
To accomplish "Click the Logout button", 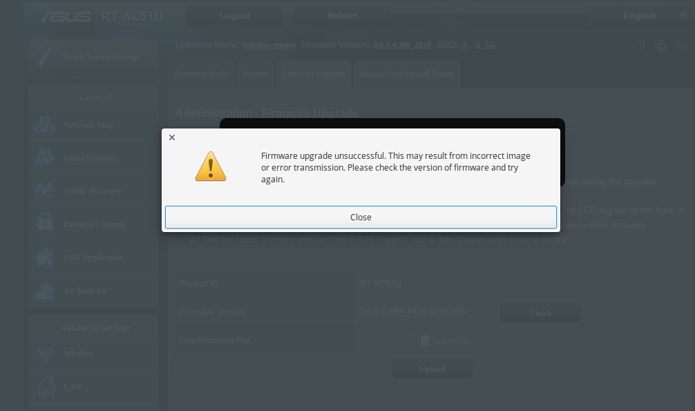I will coord(234,16).
